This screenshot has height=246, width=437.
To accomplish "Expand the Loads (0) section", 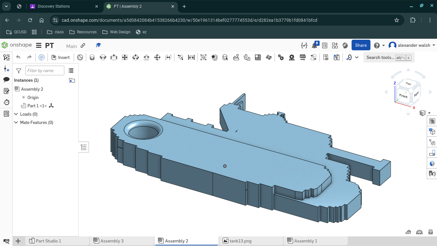I will tap(29, 114).
